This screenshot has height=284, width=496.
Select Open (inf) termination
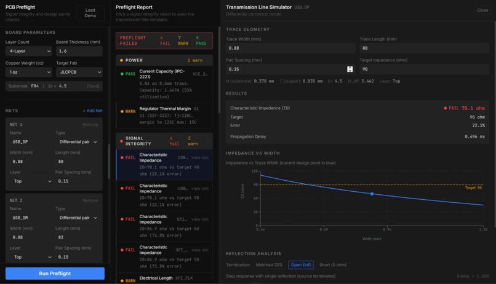(x=301, y=265)
